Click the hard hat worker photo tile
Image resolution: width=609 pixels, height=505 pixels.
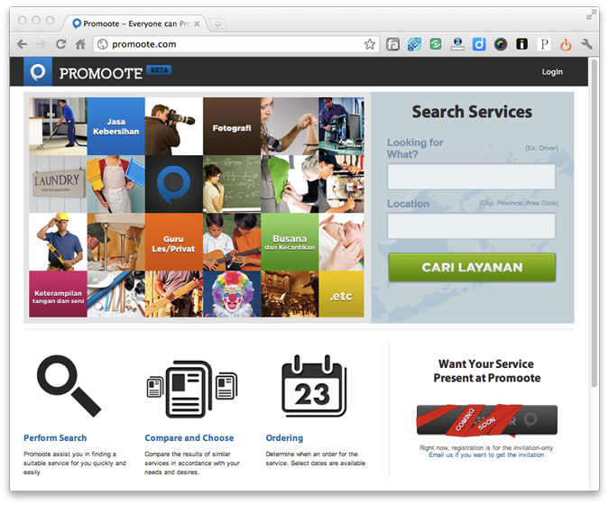coord(58,242)
